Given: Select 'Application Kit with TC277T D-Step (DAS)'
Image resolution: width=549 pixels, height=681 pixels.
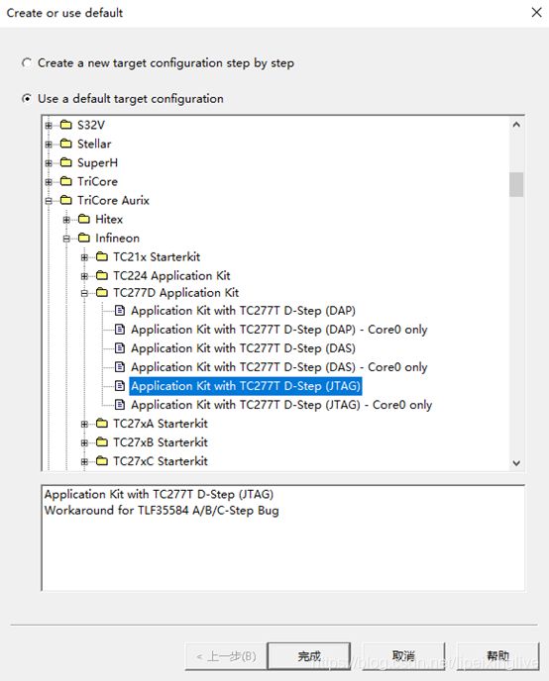Looking at the screenshot, I should [x=244, y=348].
